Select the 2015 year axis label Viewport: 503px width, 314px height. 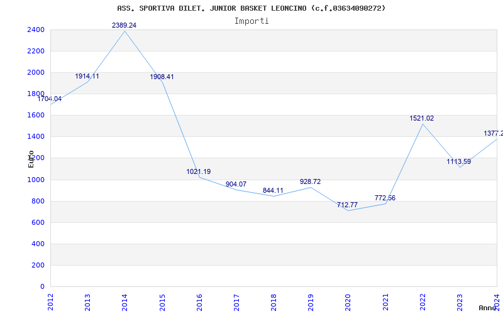click(x=162, y=303)
